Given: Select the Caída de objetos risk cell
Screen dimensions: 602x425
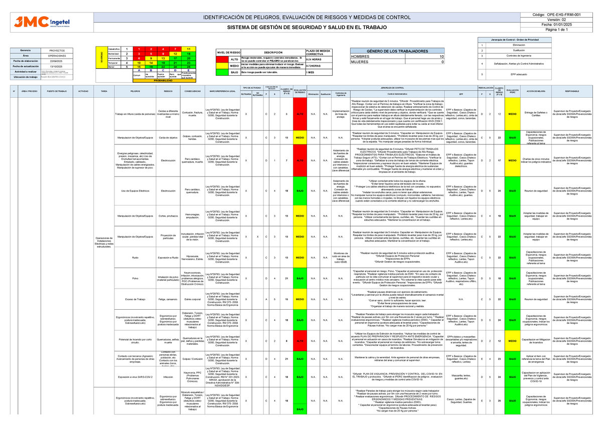Looking at the screenshot, I should 168,137.
